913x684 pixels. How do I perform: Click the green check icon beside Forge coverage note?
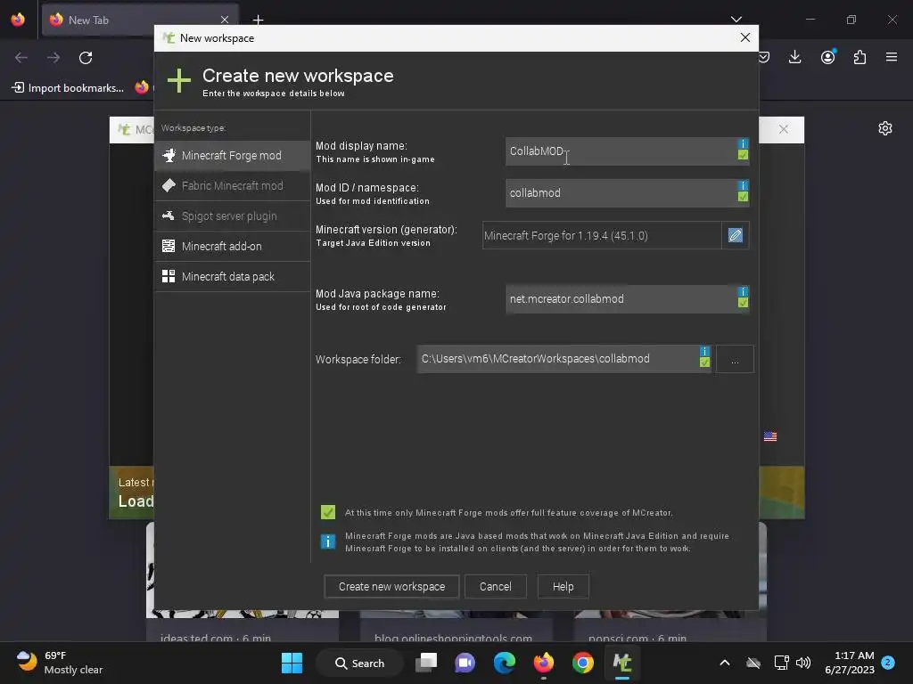(328, 512)
